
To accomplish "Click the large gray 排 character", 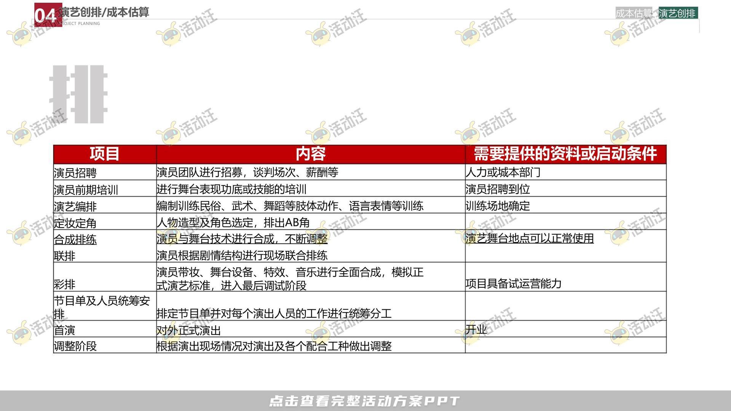I will (78, 94).
